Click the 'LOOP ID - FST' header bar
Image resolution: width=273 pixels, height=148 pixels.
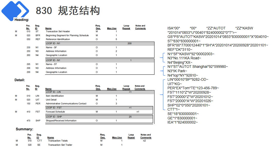[99, 108]
